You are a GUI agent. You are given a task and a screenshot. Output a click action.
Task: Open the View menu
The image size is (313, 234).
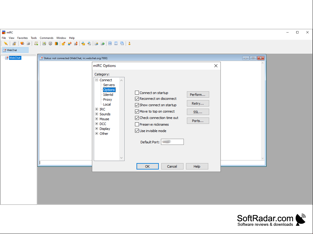coord(11,38)
